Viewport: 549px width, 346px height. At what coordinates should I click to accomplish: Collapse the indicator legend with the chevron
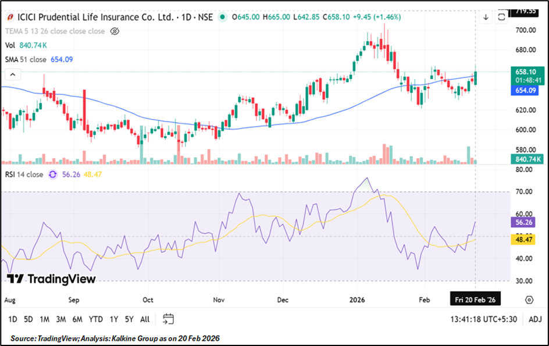coord(11,74)
